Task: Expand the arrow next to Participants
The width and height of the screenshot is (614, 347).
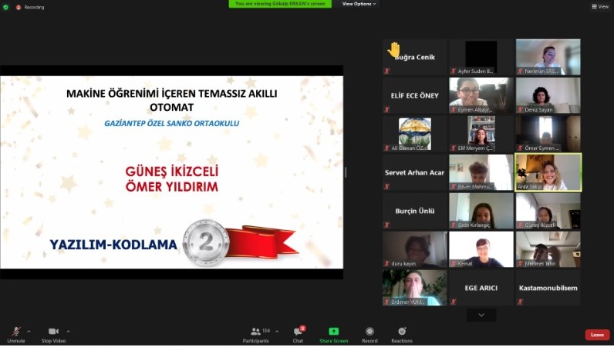Action: pyautogui.click(x=277, y=331)
